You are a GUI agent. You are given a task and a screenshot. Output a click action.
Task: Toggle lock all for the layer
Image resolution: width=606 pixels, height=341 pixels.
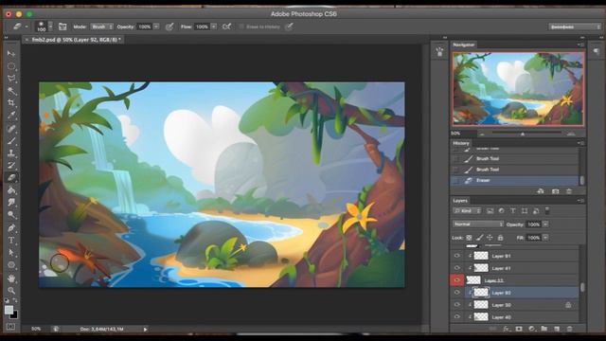pos(500,238)
